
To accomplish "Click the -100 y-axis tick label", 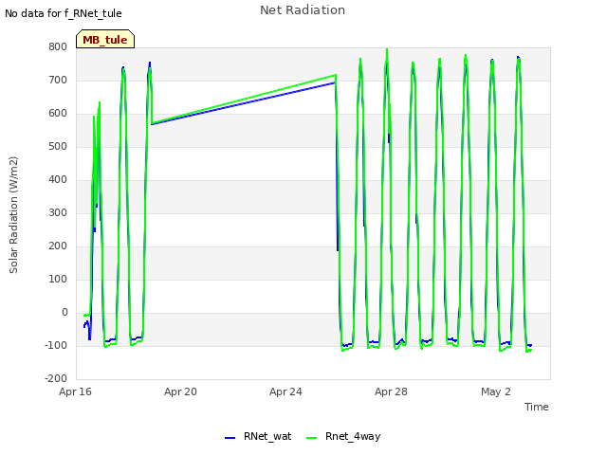I will coord(56,346).
